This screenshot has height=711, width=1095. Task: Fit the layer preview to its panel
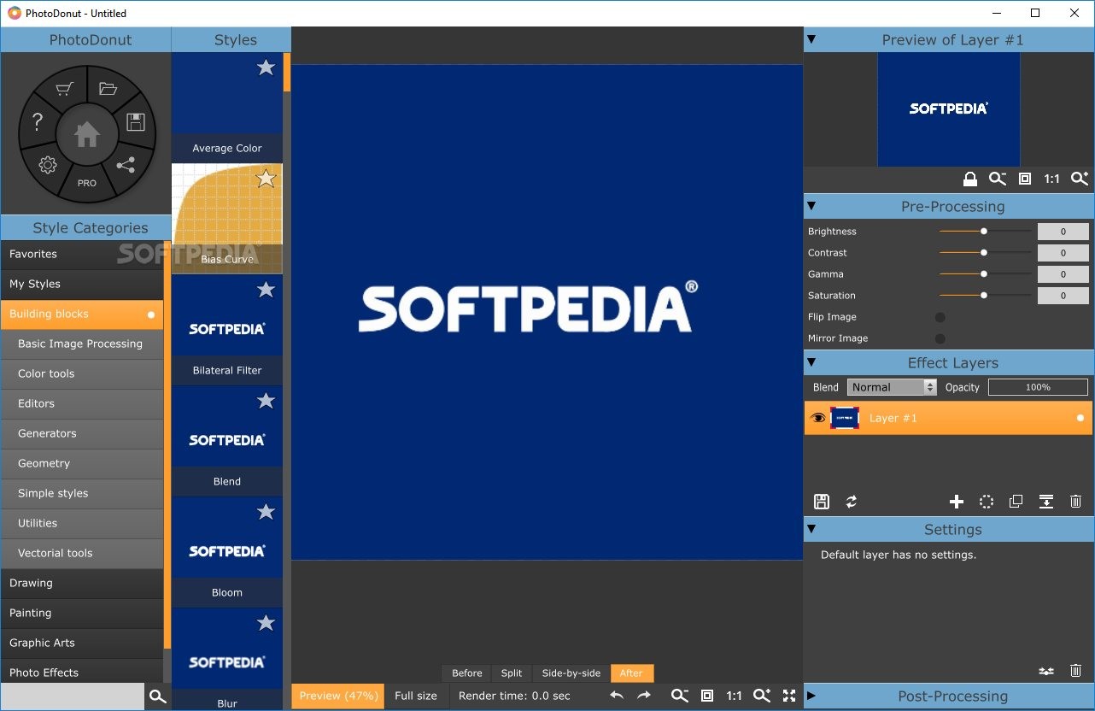[1025, 179]
